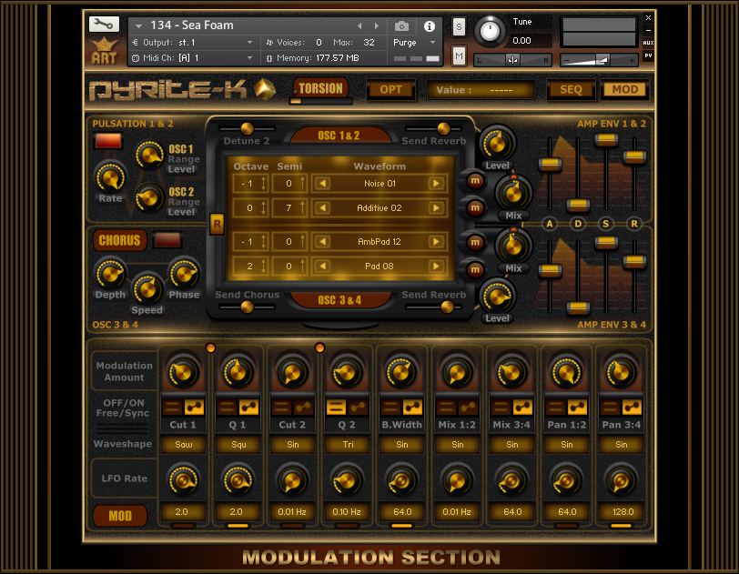Viewport: 739px width, 574px height.
Task: Open the wrench instrument edit mode
Action: 104,25
